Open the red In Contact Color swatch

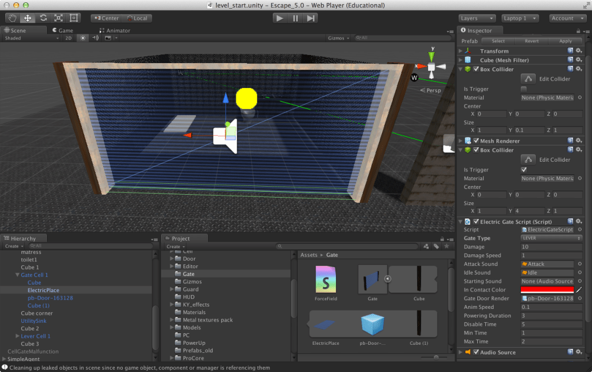547,289
